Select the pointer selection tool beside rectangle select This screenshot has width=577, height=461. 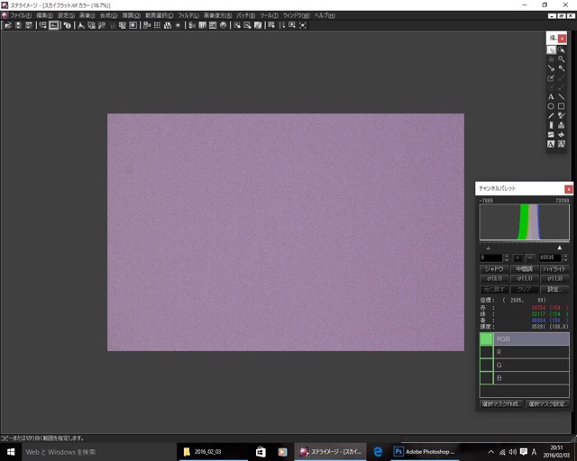coord(561,50)
